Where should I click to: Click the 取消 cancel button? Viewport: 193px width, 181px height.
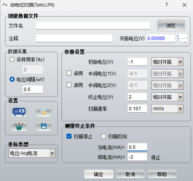(x=130, y=174)
